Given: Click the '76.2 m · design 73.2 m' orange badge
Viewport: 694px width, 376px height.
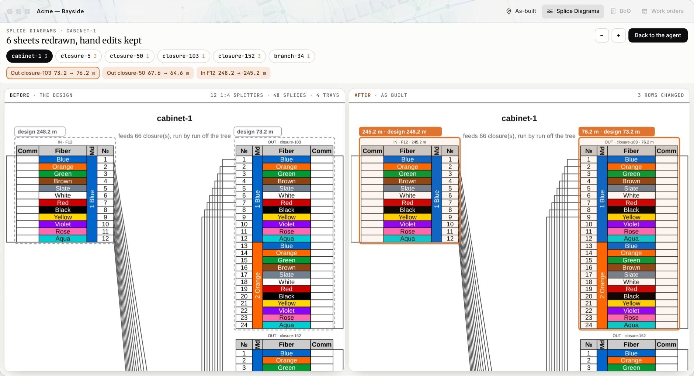Looking at the screenshot, I should click(617, 131).
